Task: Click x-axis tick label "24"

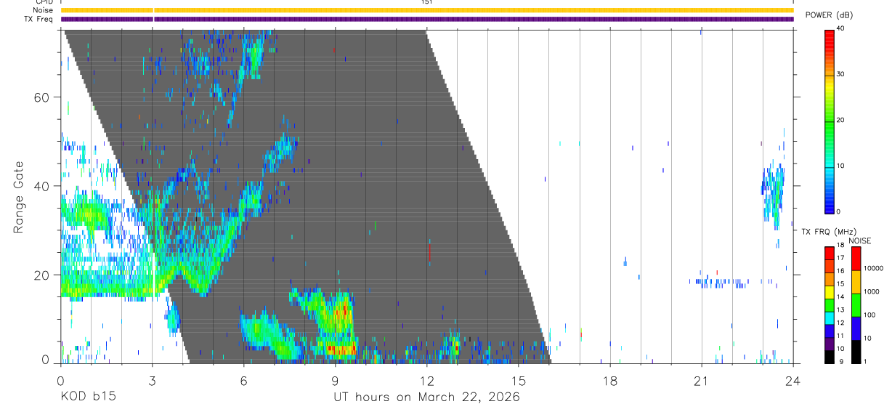Action: tap(792, 381)
